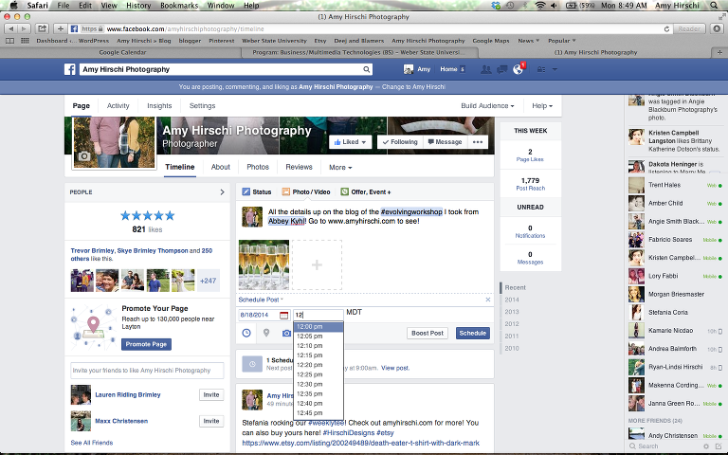Open Schedule Post dropdown label
The image size is (728, 455).
coord(261,300)
